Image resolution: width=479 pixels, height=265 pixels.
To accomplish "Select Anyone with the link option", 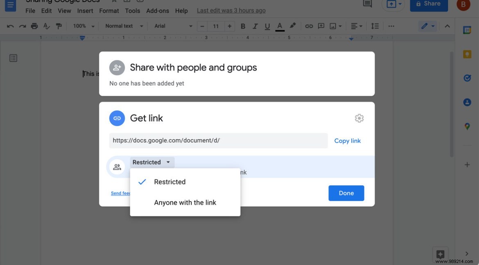I will (x=185, y=203).
